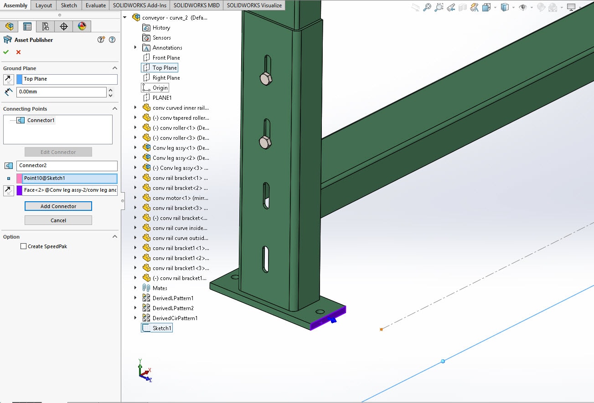
Task: Click the Hide/Show Items eye icon
Action: [x=523, y=7]
